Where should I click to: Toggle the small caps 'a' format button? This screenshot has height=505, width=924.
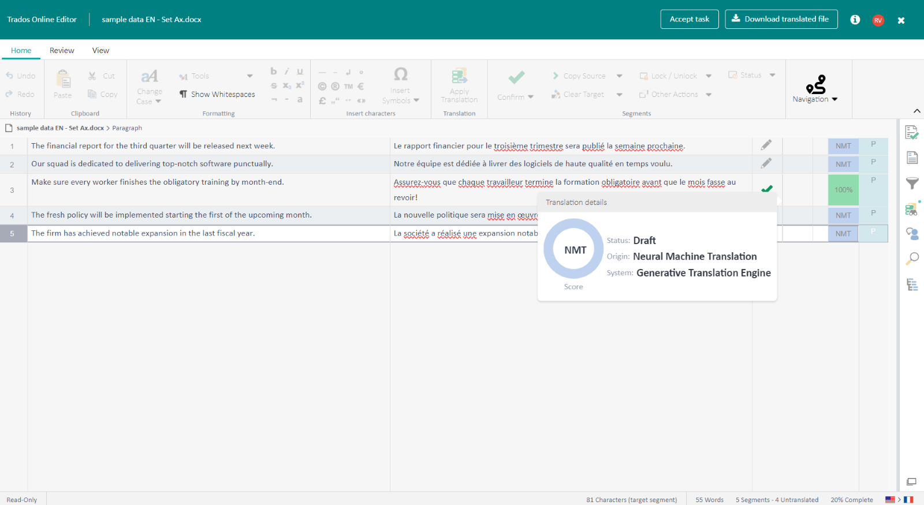300,99
